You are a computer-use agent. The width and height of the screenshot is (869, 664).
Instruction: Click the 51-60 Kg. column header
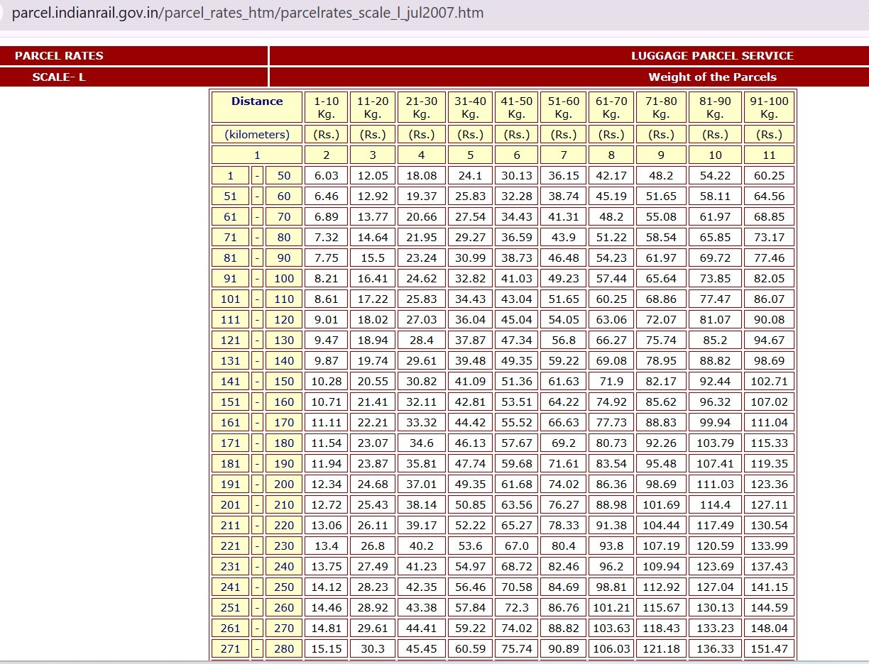tap(564, 107)
